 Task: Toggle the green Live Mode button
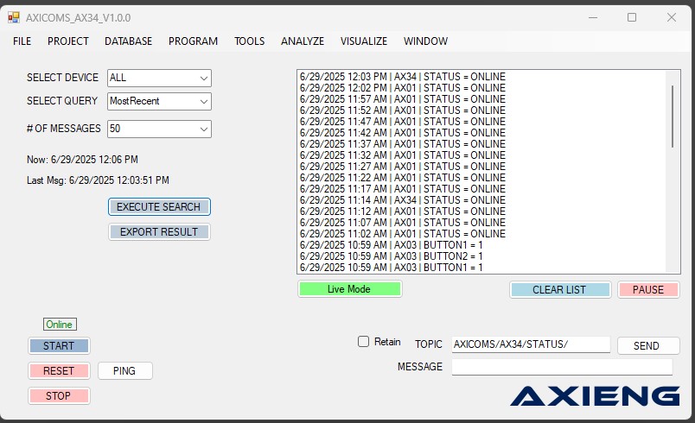[x=350, y=289]
